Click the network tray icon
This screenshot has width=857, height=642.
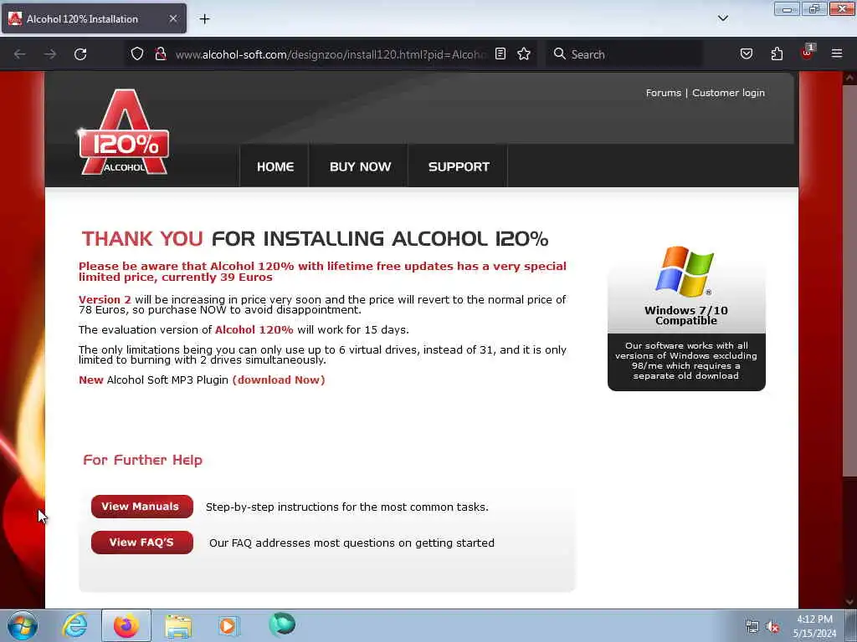[x=752, y=627]
